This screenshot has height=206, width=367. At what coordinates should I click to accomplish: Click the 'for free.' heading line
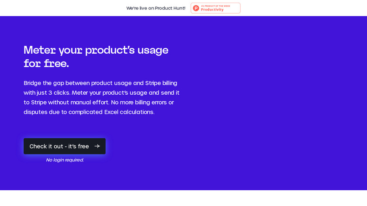point(46,64)
